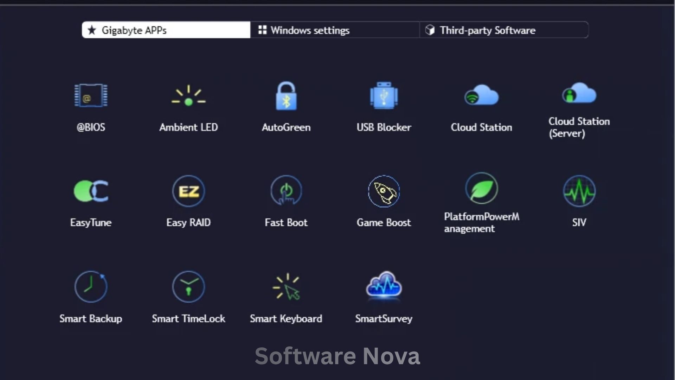Switch to the Gigabyte APPs tab
This screenshot has height=380, width=675.
pos(166,30)
